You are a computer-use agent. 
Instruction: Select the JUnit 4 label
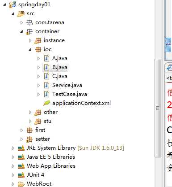click(x=35, y=175)
